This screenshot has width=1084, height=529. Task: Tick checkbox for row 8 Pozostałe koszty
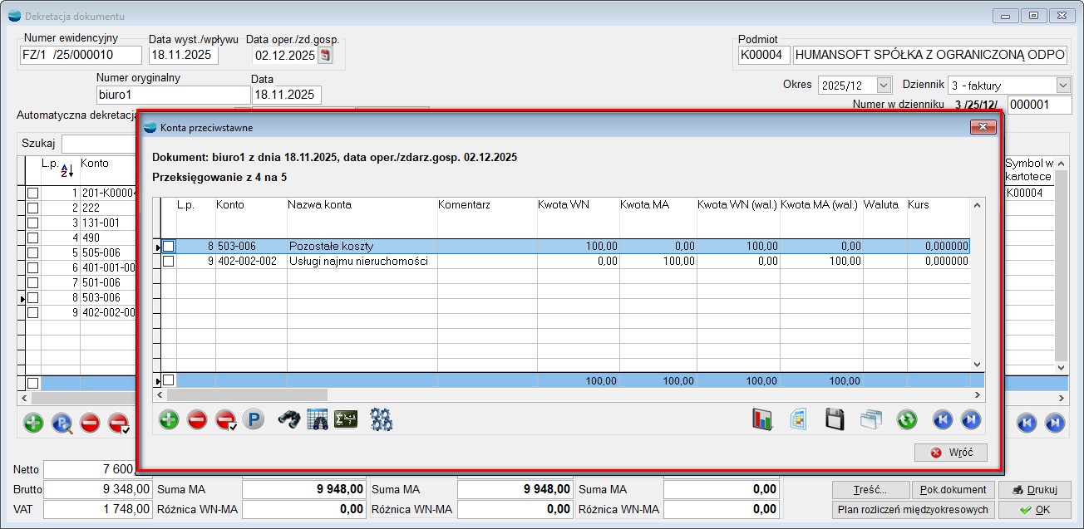169,247
